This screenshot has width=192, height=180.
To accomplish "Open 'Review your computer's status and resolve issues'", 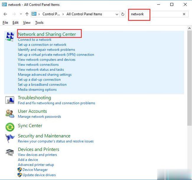I will coord(56,141).
